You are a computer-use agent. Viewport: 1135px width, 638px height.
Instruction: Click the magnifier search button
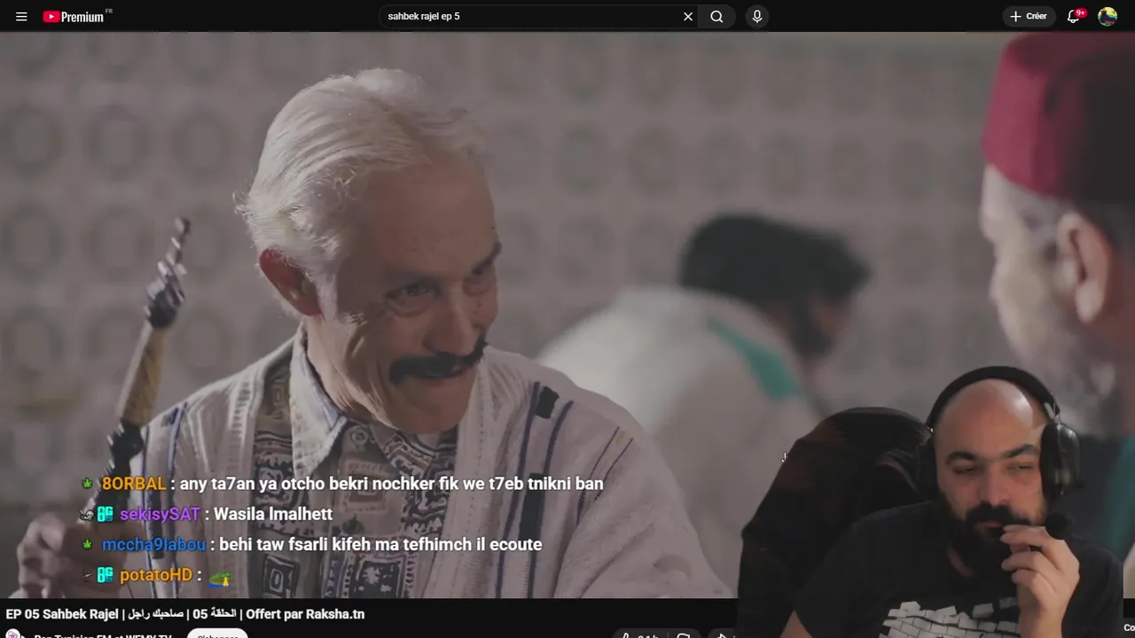point(716,16)
